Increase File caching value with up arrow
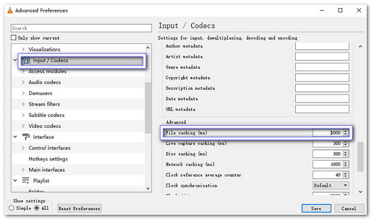The height and width of the screenshot is (220, 372). pyautogui.click(x=345, y=131)
